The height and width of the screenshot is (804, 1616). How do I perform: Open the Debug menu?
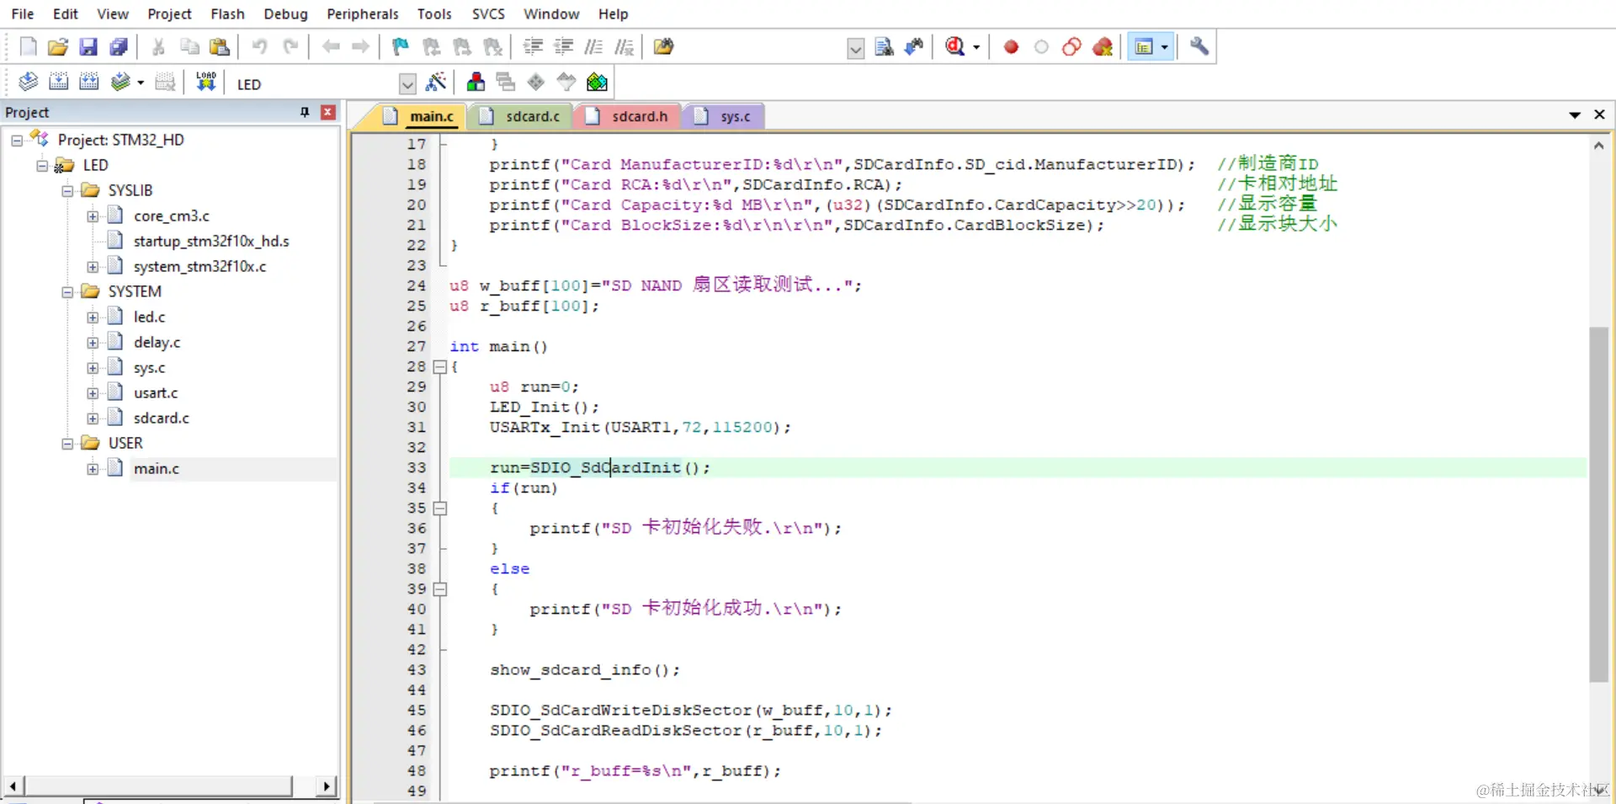[285, 13]
